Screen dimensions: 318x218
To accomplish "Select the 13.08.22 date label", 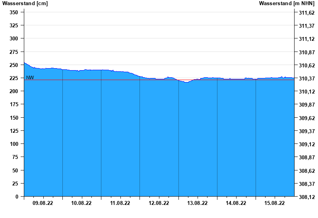I will click(197, 203).
